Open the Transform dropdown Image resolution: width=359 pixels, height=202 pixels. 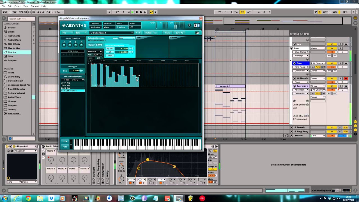click(95, 52)
